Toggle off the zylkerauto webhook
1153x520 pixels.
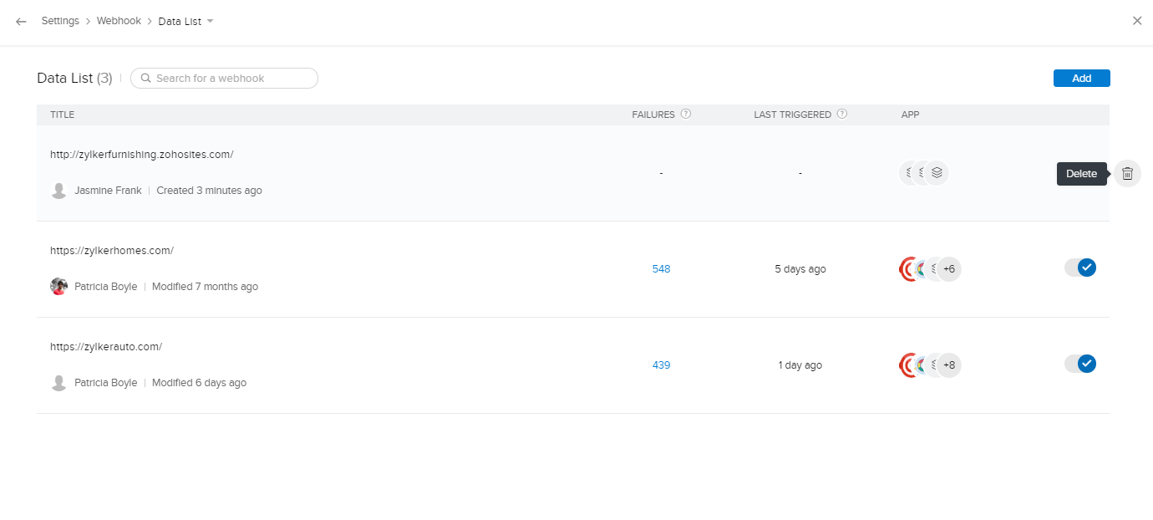click(1080, 364)
